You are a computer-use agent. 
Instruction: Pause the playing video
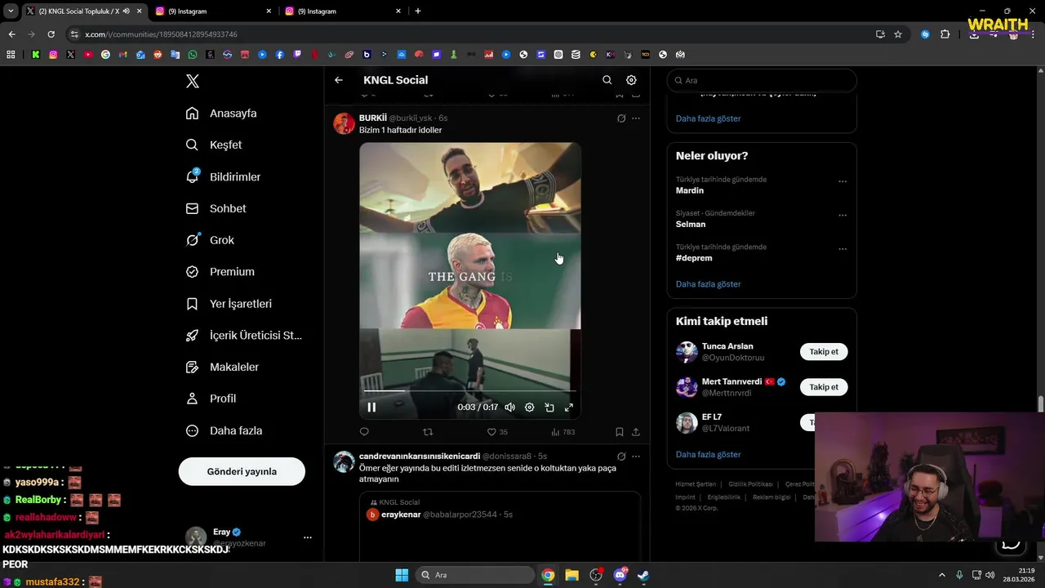pos(371,408)
